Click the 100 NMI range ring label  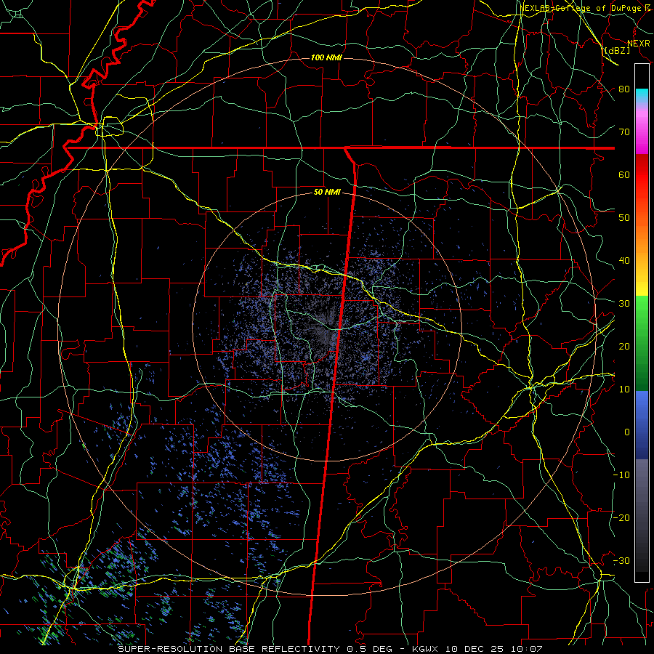point(326,57)
